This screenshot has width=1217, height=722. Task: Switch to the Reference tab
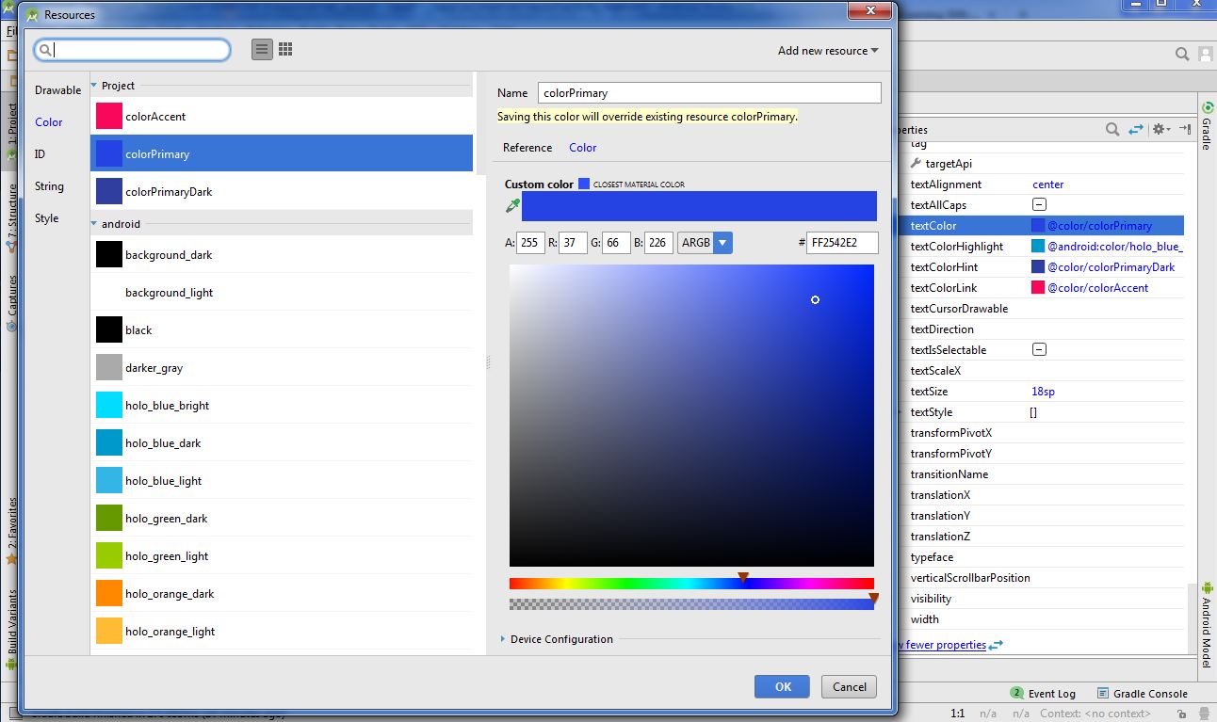click(x=527, y=147)
